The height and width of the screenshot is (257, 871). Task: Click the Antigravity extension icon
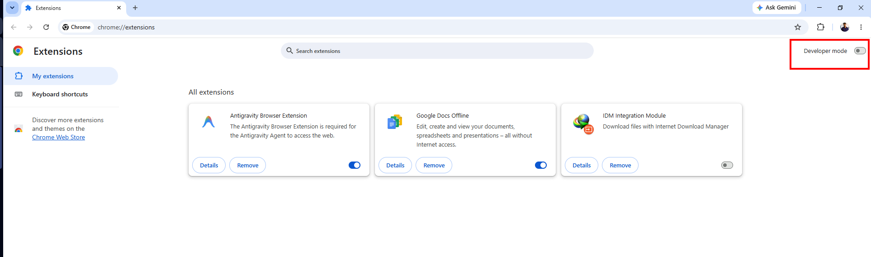[208, 122]
